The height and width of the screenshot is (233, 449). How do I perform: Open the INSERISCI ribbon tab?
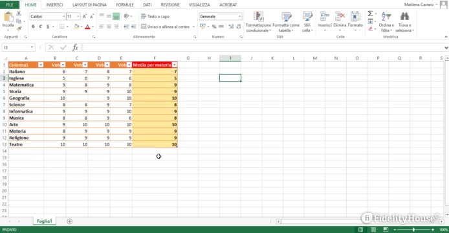pyautogui.click(x=54, y=5)
